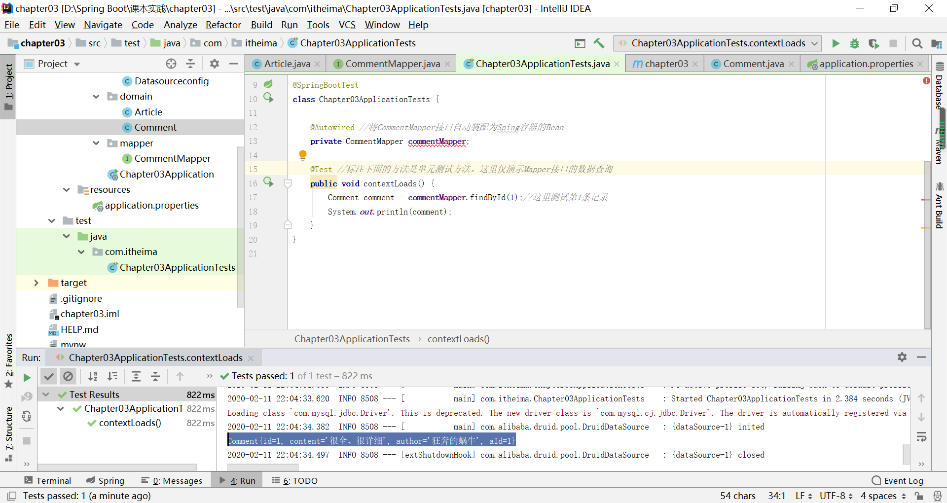Collapse the domain folder in Project tree

pos(96,96)
